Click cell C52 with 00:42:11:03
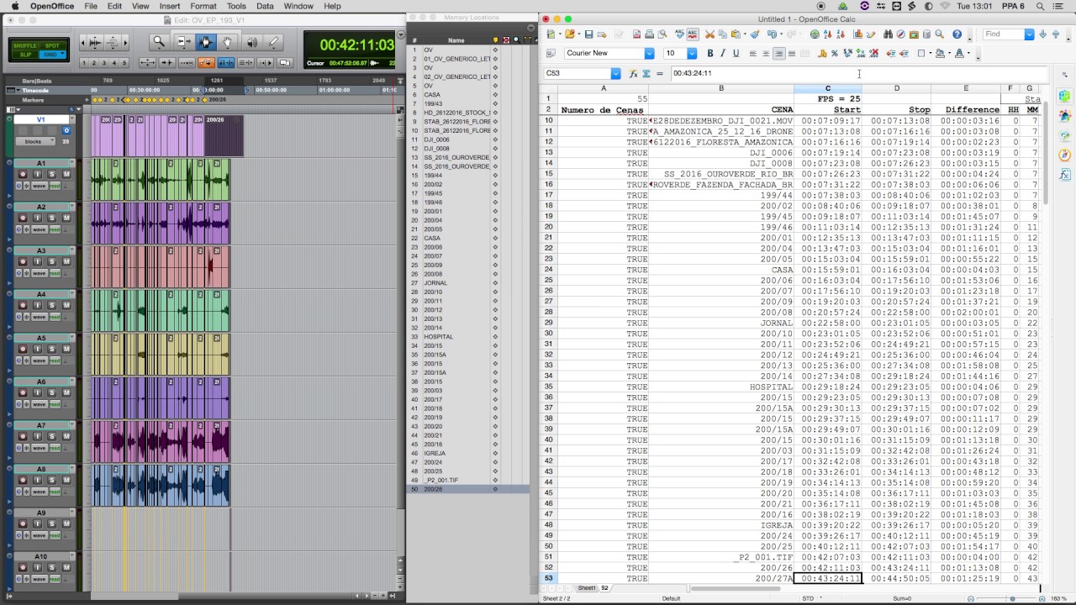The width and height of the screenshot is (1076, 605). click(x=827, y=567)
